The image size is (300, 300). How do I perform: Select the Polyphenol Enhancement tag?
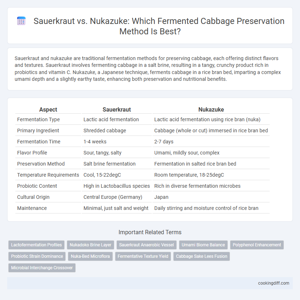tap(257, 245)
